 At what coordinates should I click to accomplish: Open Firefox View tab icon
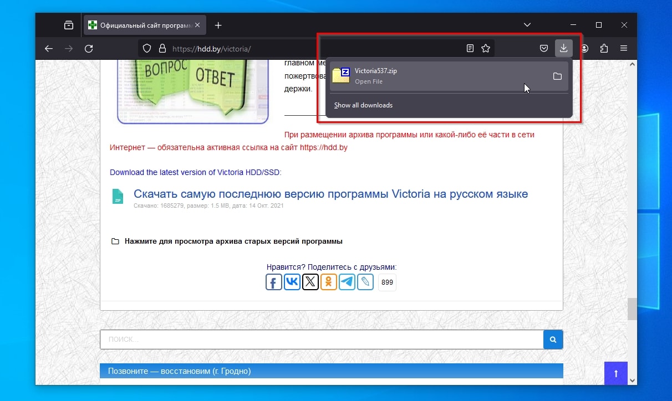pos(68,25)
